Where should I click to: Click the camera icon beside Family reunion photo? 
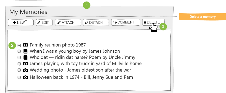[26, 45]
